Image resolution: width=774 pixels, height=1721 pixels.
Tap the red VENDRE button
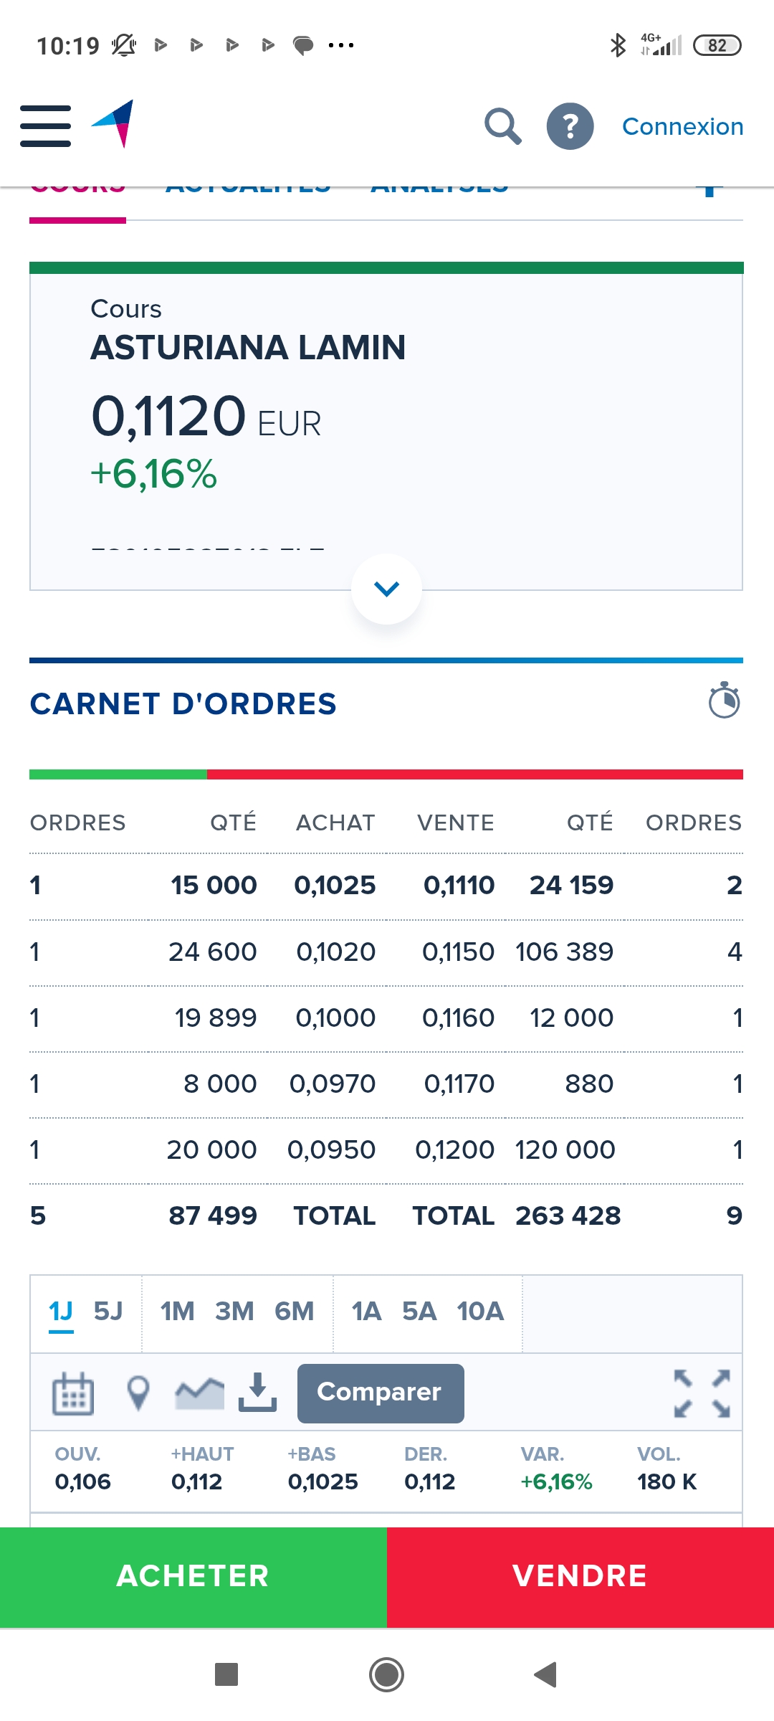point(580,1576)
